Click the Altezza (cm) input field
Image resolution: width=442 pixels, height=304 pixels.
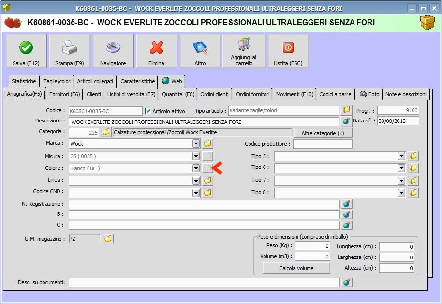click(397, 268)
